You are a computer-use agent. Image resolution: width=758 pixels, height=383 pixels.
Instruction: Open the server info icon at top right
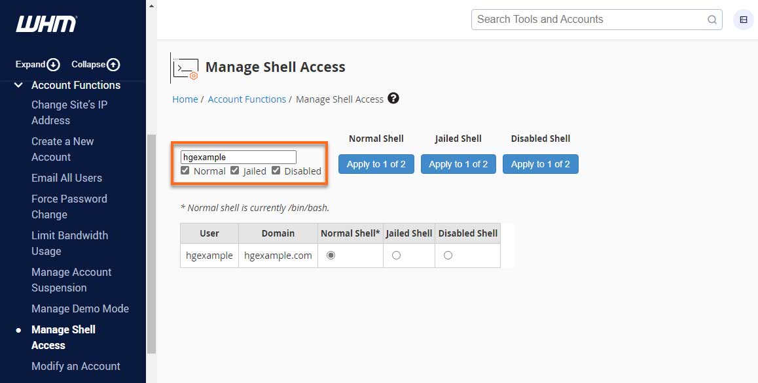coord(744,20)
